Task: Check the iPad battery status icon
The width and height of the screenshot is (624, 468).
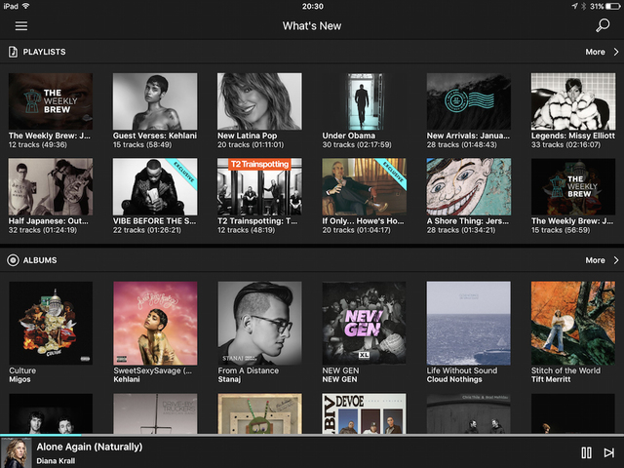Action: [609, 6]
